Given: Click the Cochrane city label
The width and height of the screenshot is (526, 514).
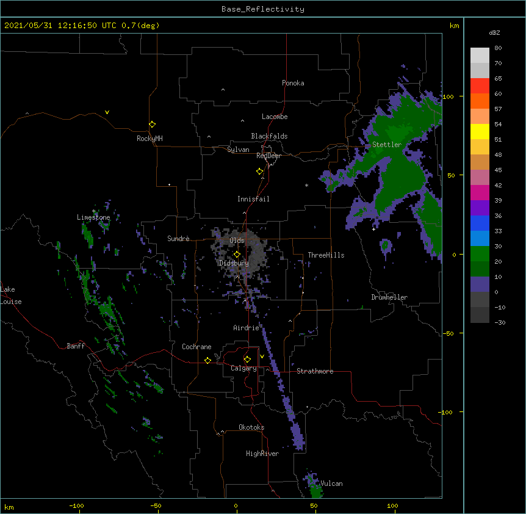Looking at the screenshot, I should [x=196, y=347].
